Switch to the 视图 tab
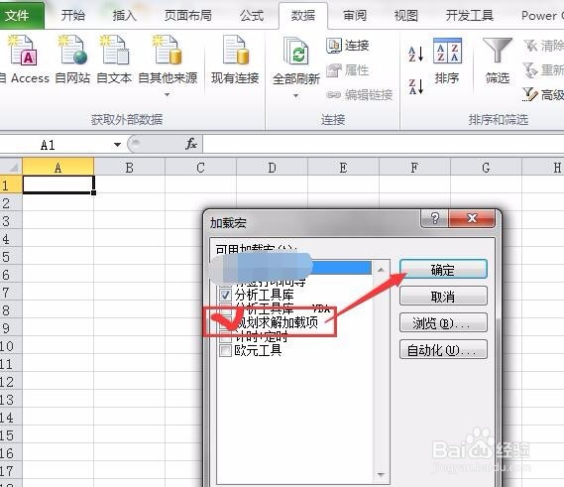The image size is (564, 487). [x=406, y=15]
